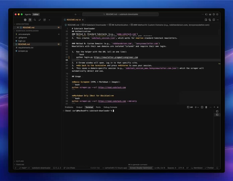Image resolution: width=233 pixels, height=181 pixels.
Task: Click the main* git branch status item
Action: click(x=23, y=168)
